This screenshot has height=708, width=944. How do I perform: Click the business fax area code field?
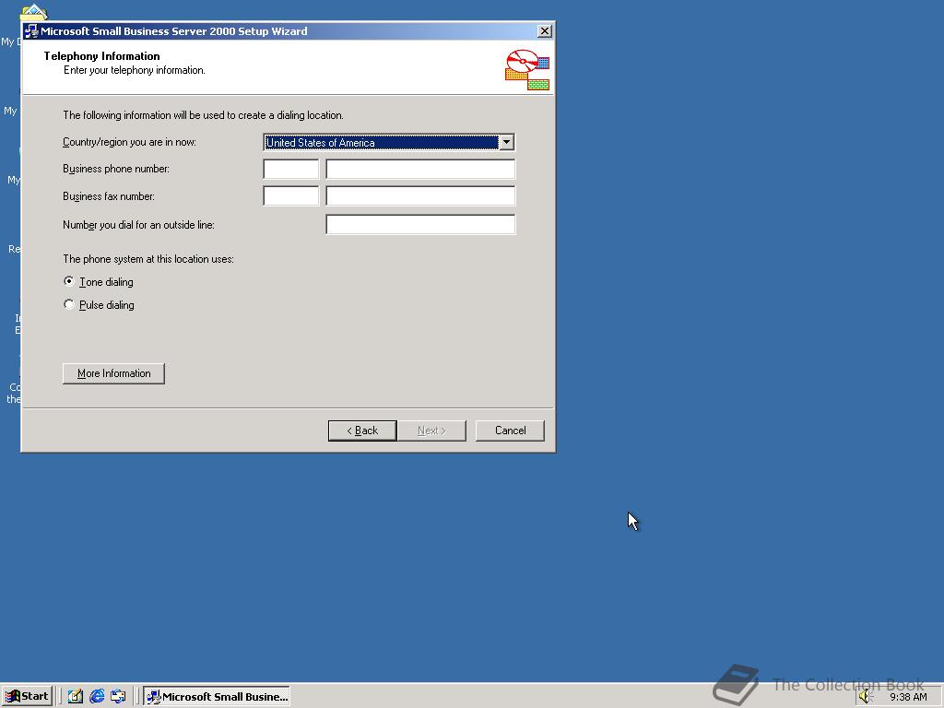(290, 196)
